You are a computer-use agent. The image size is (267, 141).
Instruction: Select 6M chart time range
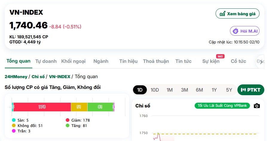(199, 90)
